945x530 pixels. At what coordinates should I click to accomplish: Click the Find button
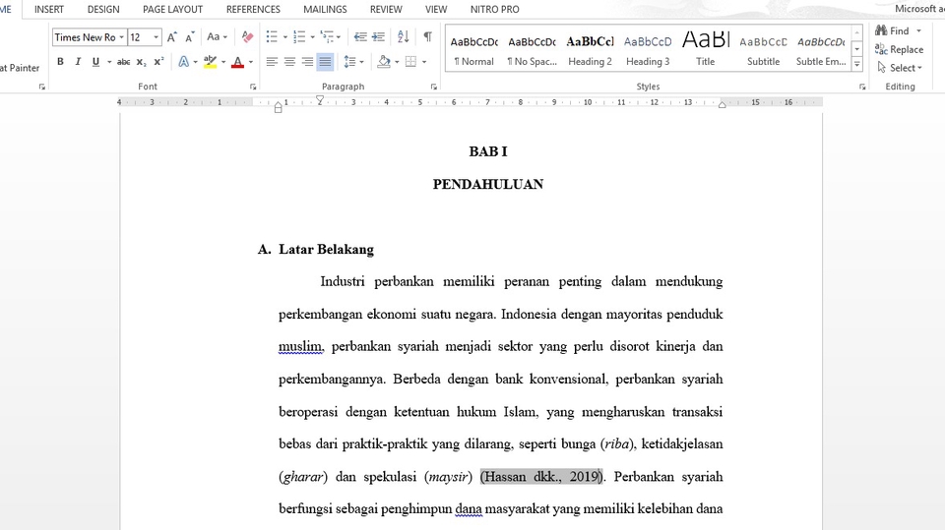(x=893, y=30)
